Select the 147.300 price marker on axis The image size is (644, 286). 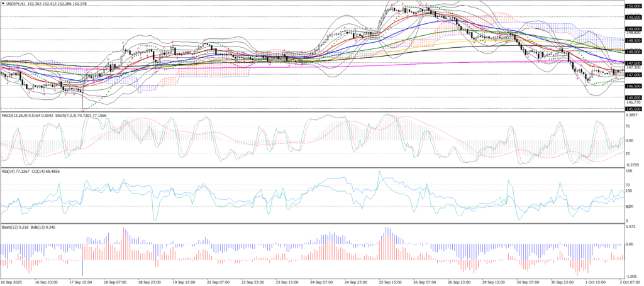tap(633, 68)
